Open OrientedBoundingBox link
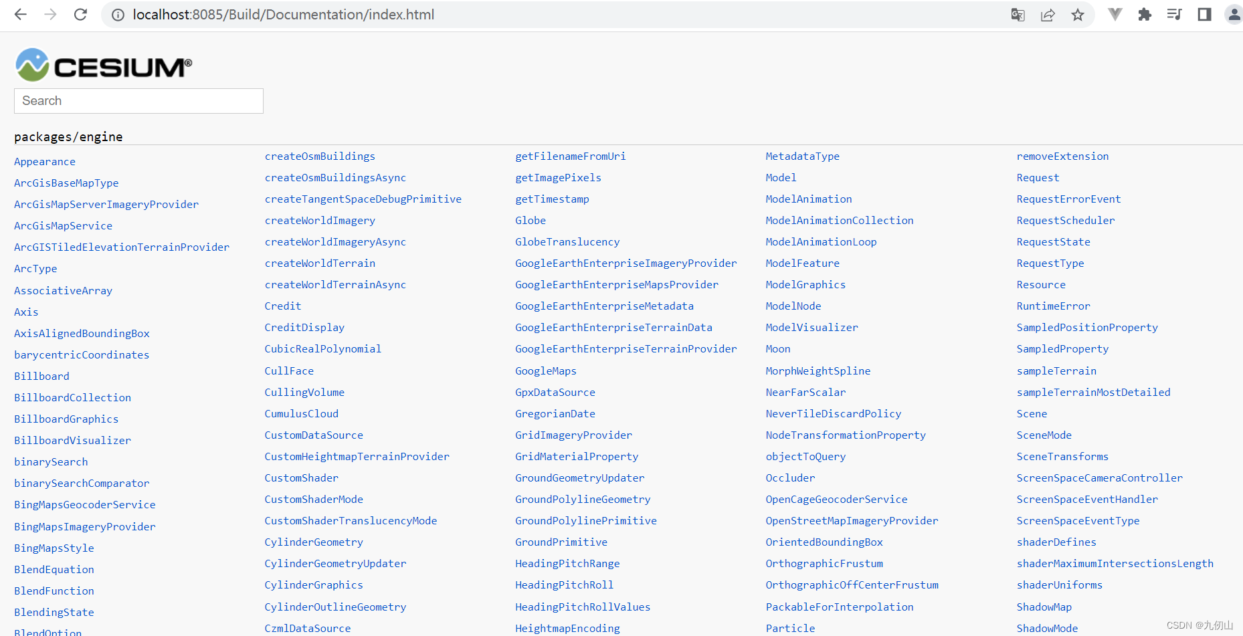This screenshot has width=1243, height=636. pyautogui.click(x=824, y=542)
